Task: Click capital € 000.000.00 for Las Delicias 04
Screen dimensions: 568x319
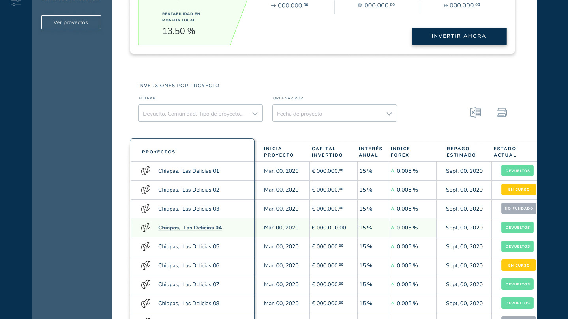Action: pyautogui.click(x=329, y=228)
